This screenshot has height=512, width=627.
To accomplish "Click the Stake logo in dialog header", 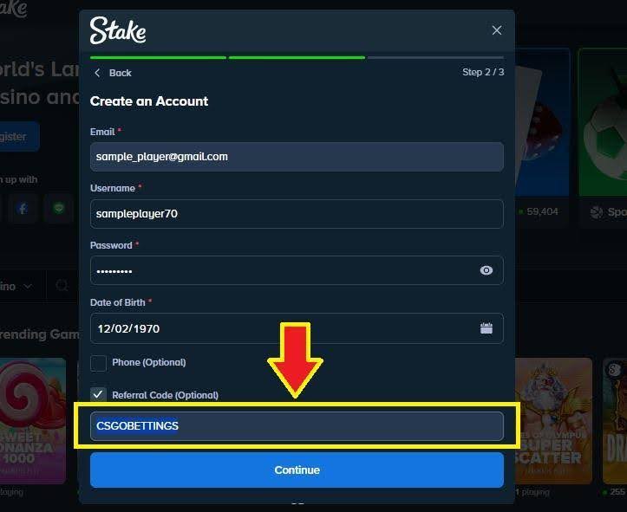I will 118,30.
